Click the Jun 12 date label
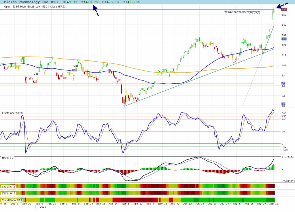 tap(187, 204)
